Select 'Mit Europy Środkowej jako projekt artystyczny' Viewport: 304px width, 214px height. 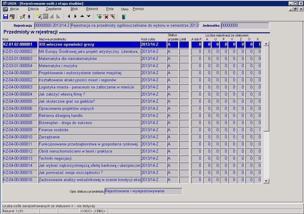[x=89, y=52]
